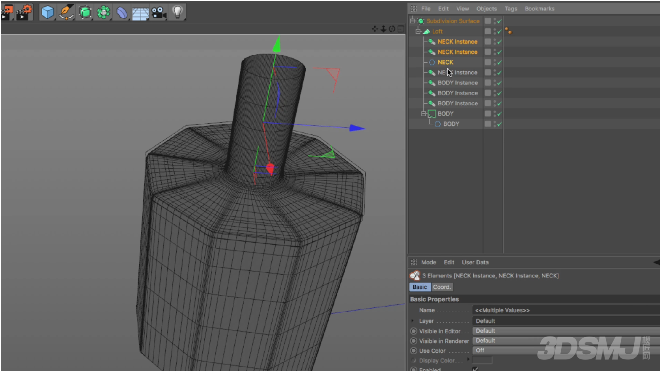Open the Objects menu
Screen dimensions: 661x372
point(487,9)
